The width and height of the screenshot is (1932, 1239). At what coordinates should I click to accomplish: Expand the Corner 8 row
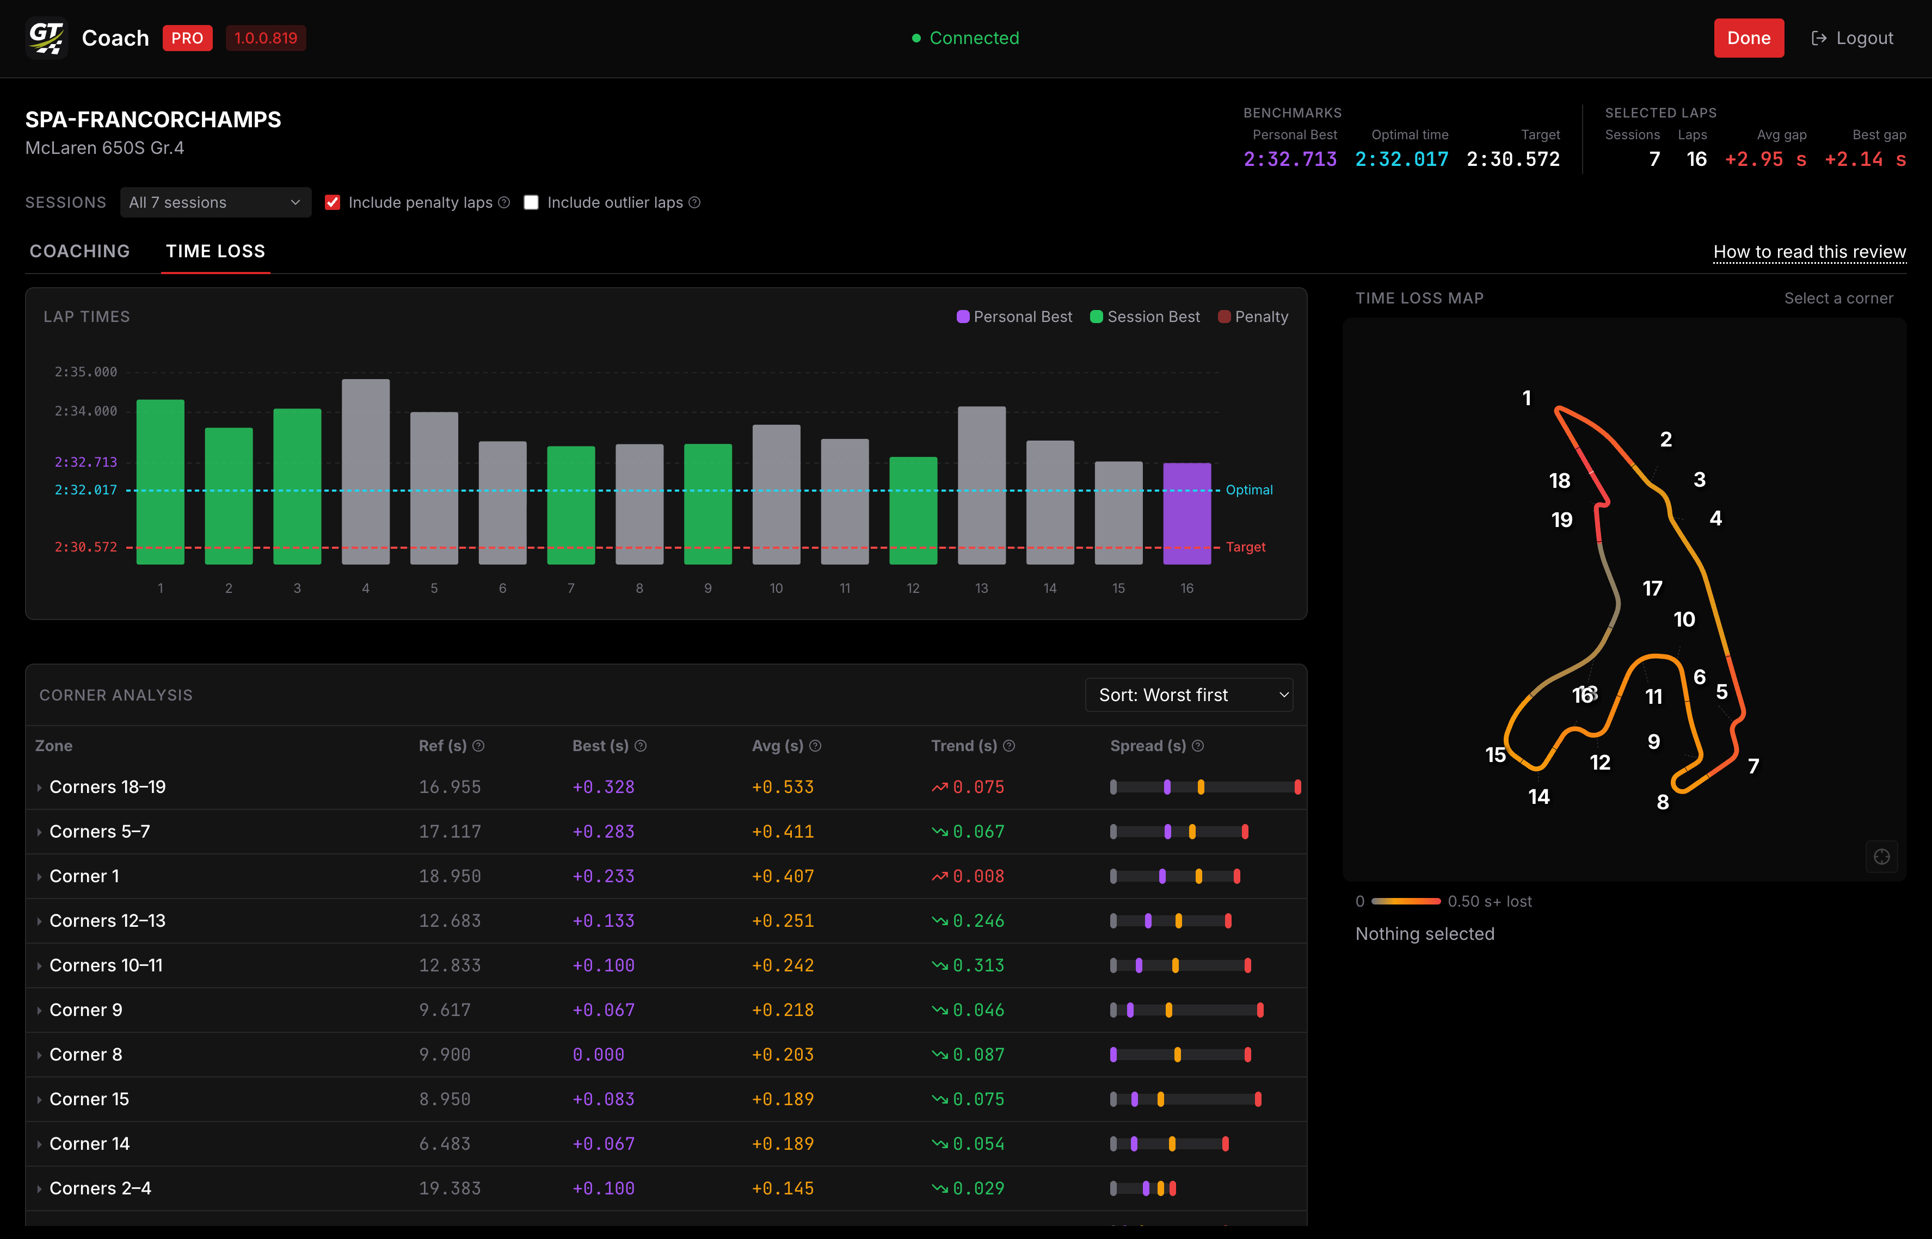click(39, 1055)
